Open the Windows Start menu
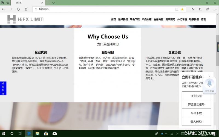This screenshot has height=137, width=219. (4, 134)
